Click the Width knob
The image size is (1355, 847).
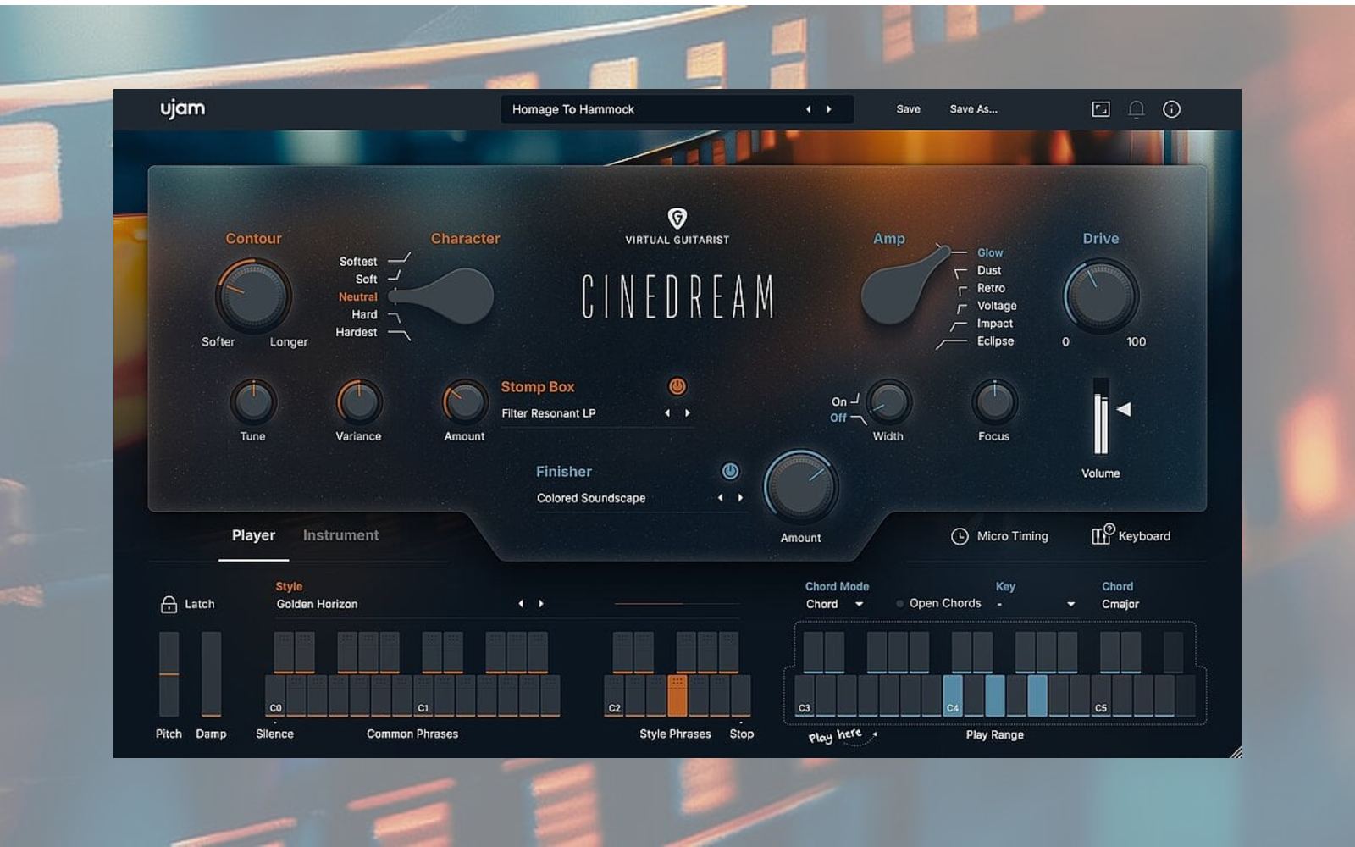point(888,401)
